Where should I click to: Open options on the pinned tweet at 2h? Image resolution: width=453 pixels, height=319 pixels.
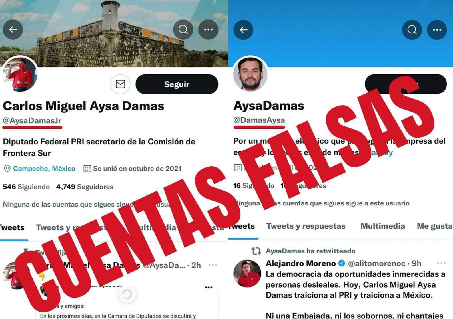[x=213, y=265]
